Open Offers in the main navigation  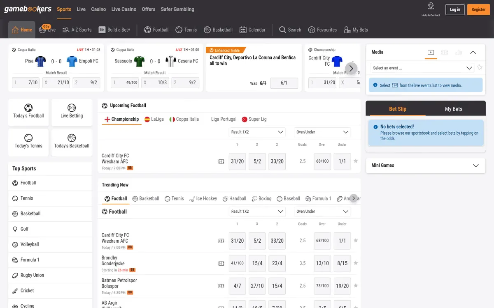click(149, 9)
